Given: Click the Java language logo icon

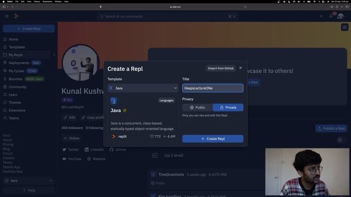Looking at the screenshot, I should pyautogui.click(x=114, y=101).
